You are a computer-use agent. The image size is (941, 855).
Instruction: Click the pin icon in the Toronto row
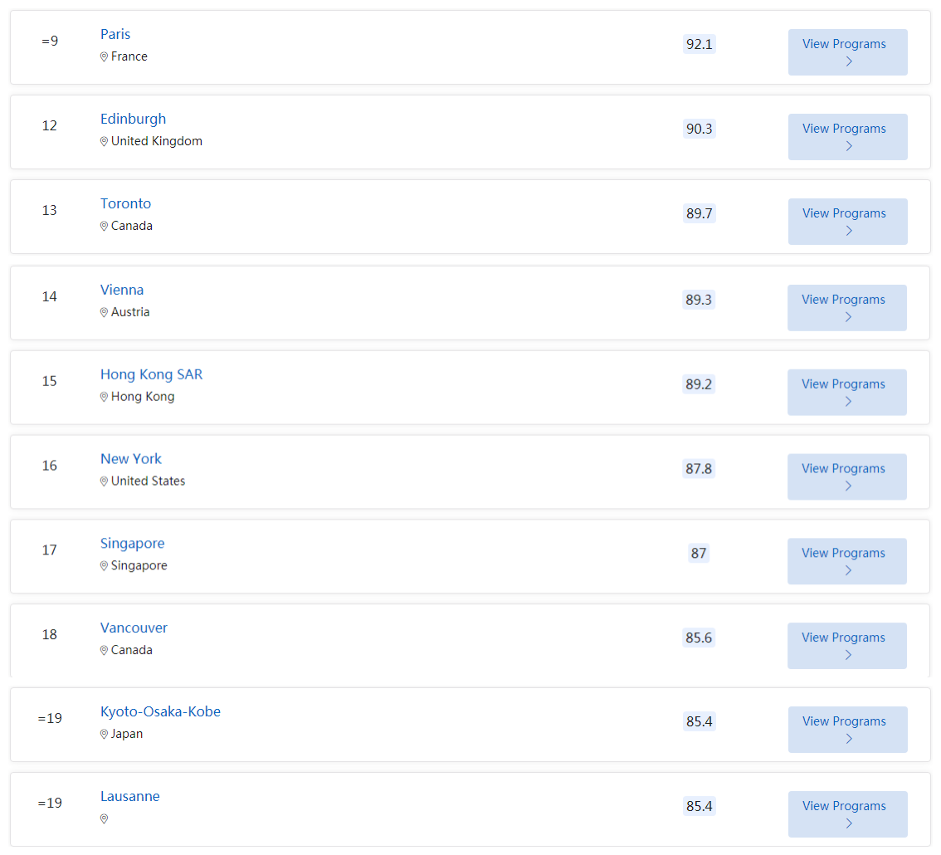(104, 227)
